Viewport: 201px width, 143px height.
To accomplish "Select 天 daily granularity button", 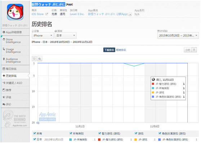I will click(x=194, y=50).
